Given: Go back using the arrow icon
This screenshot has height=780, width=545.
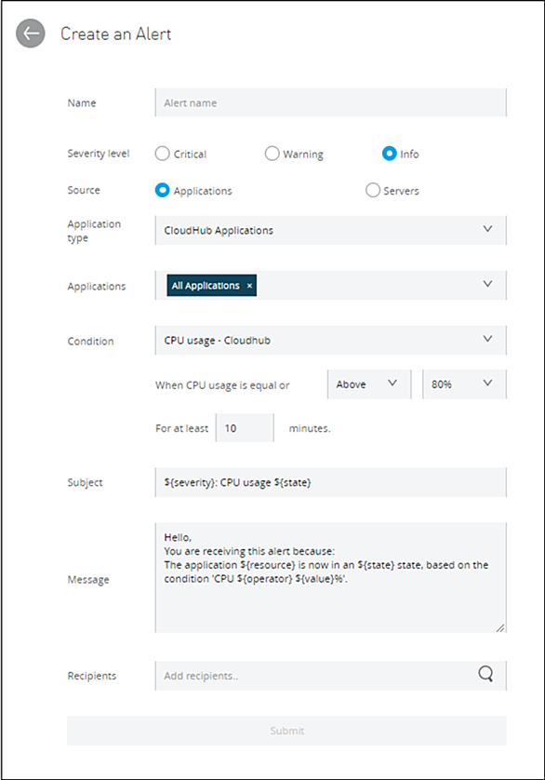Looking at the screenshot, I should tap(31, 34).
